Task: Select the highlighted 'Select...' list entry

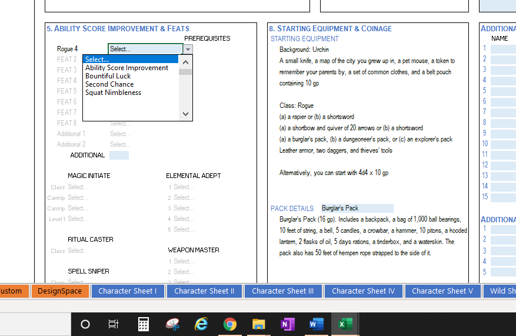Action: pos(131,60)
